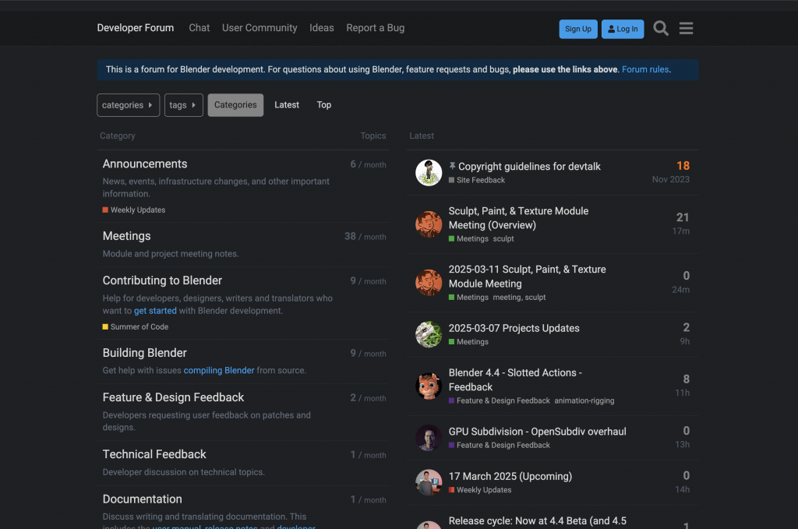Click avatar beside 2025-03-11 Sculpt, Paint, & Texture Module Meeting
This screenshot has width=798, height=529.
pos(429,283)
